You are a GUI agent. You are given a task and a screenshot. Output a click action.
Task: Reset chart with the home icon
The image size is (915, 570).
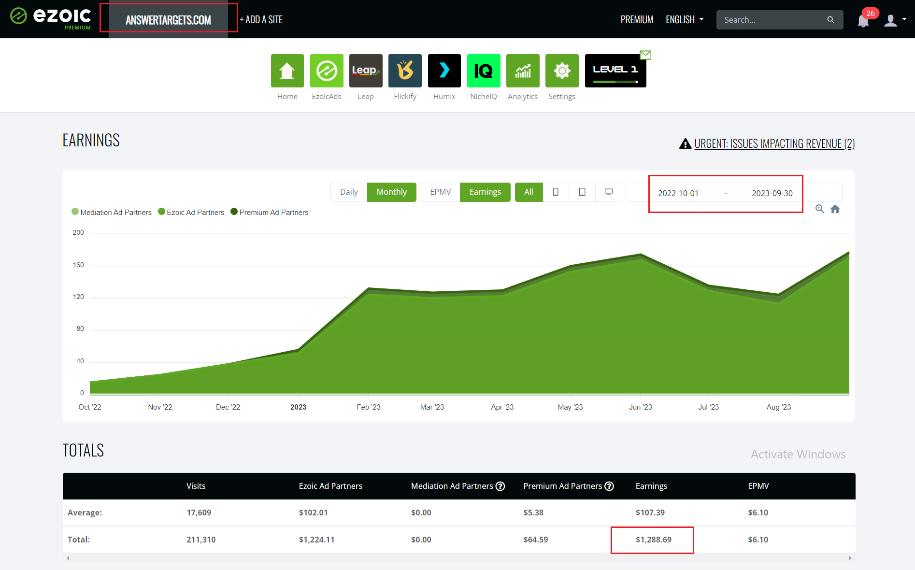pos(835,209)
